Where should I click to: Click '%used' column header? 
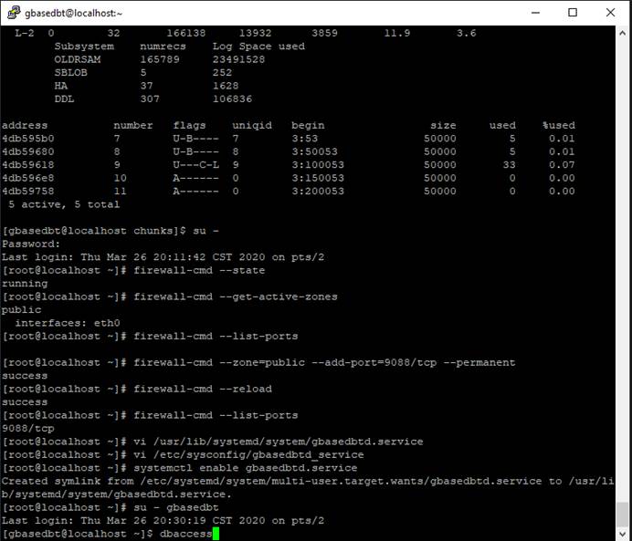[x=559, y=125]
